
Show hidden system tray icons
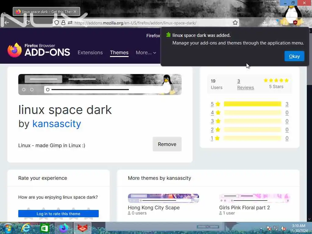point(261,229)
